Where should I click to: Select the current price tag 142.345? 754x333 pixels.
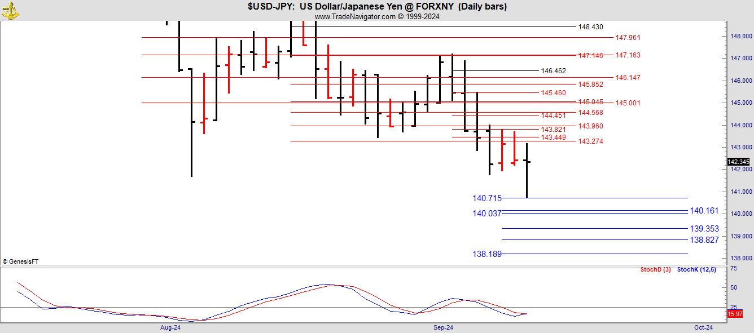pyautogui.click(x=738, y=162)
